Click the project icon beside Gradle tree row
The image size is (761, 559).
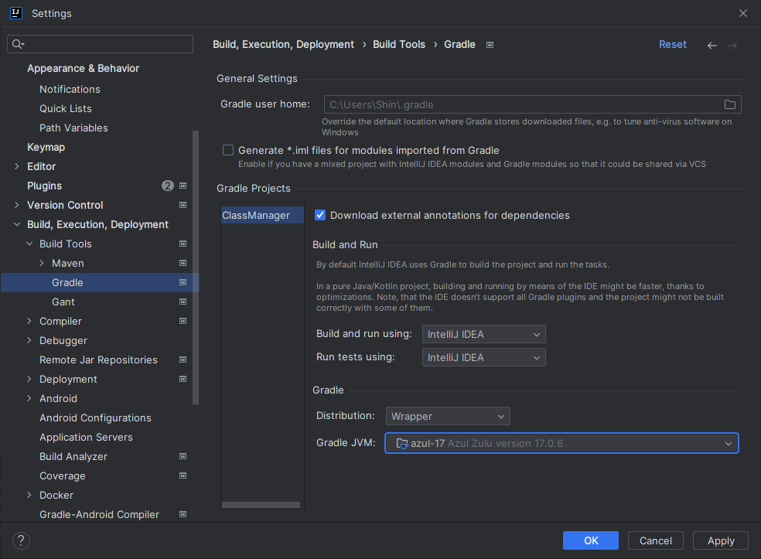click(183, 282)
